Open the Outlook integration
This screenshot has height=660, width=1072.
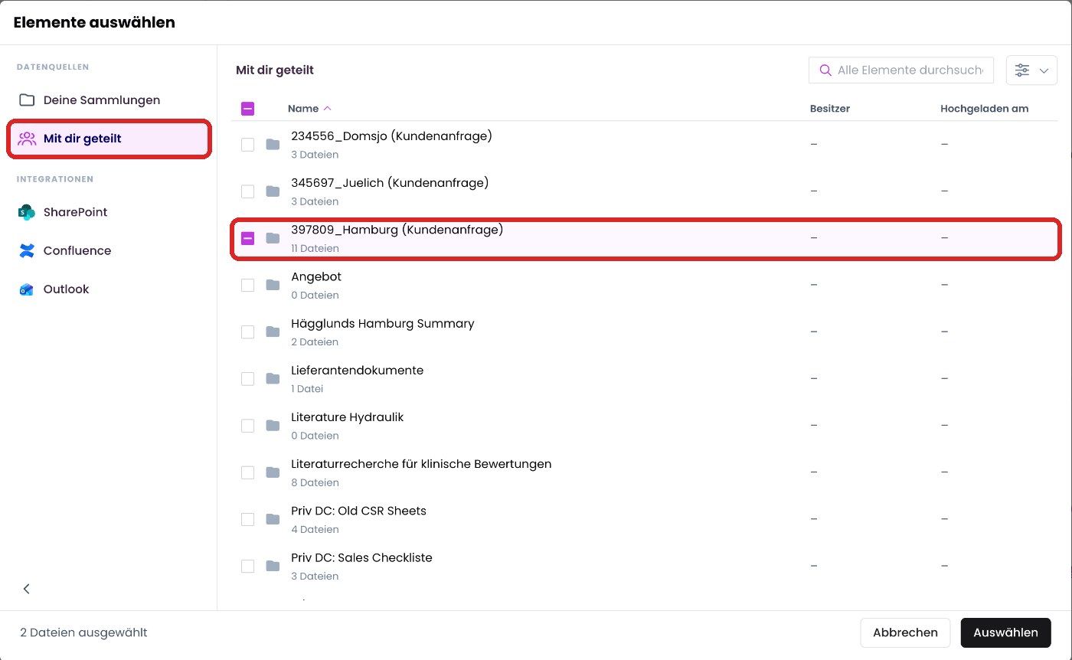click(109, 289)
